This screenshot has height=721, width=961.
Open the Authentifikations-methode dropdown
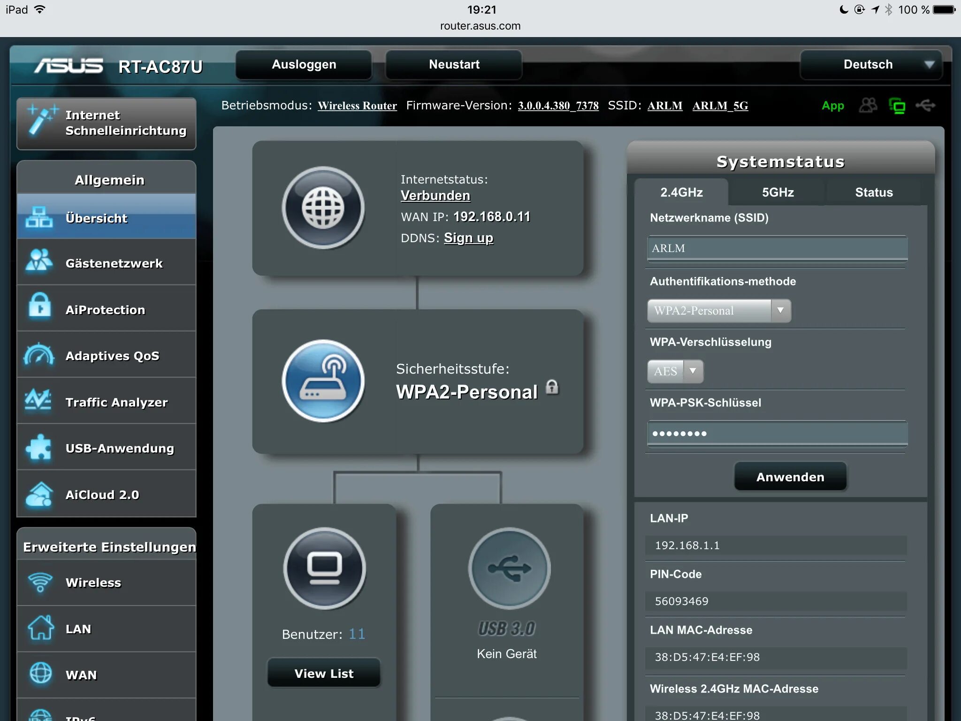pos(718,310)
